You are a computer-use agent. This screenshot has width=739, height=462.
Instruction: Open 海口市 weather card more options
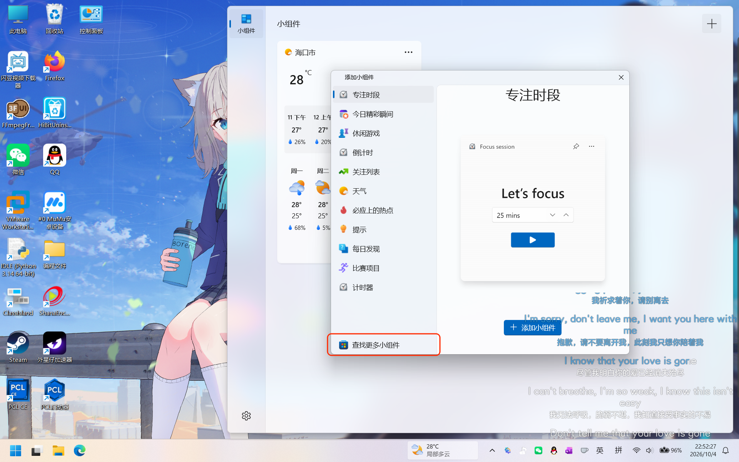(x=408, y=52)
